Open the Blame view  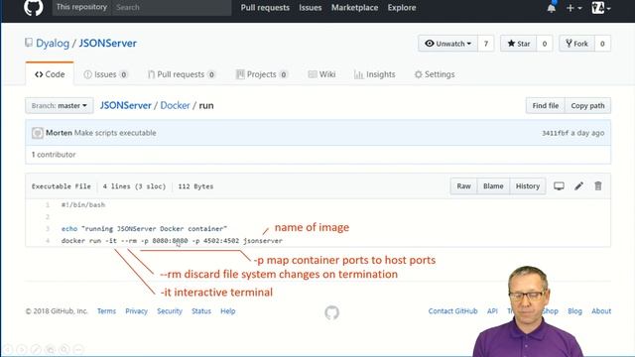pos(493,186)
